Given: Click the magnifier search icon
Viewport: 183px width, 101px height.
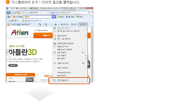Looking at the screenshot, I should [89, 13].
